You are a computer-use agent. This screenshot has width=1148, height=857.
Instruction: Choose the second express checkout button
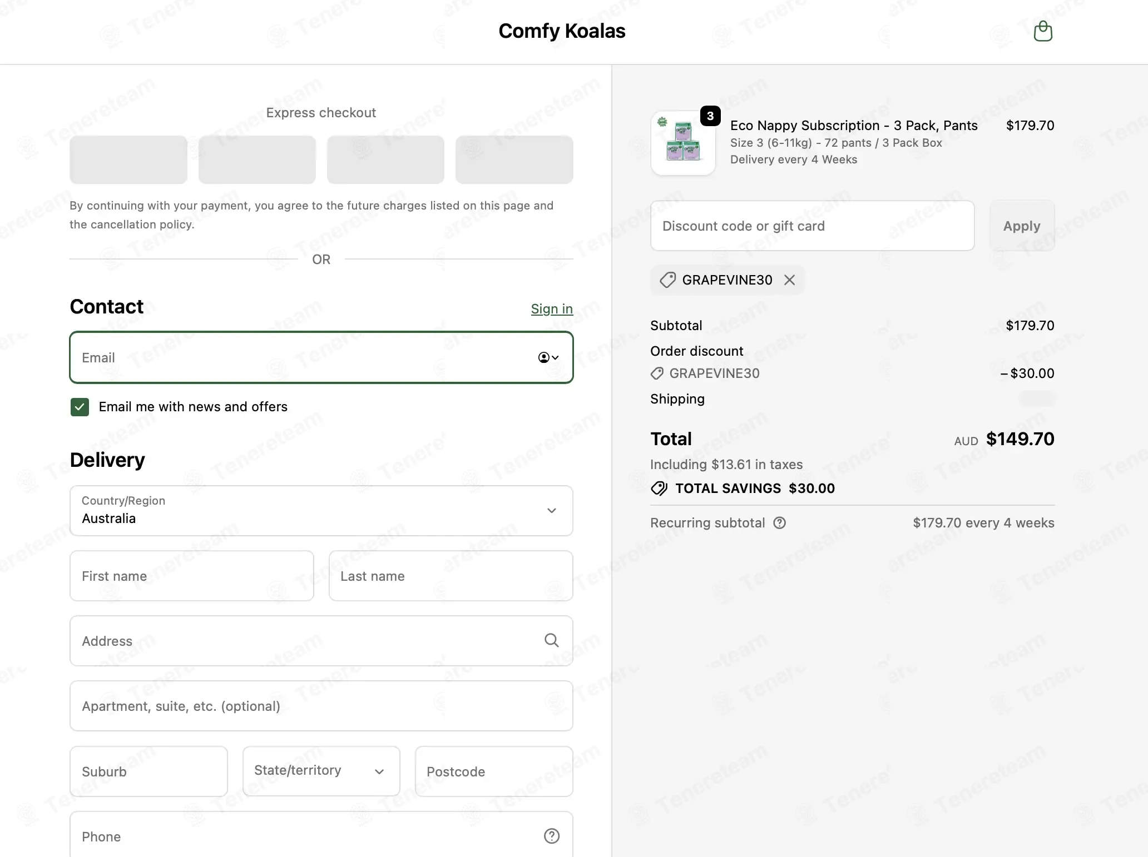coord(257,160)
